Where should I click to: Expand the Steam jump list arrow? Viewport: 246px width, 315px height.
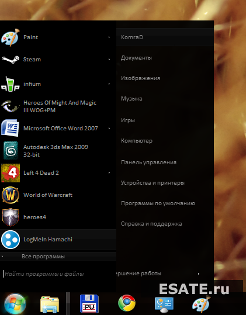109,59
